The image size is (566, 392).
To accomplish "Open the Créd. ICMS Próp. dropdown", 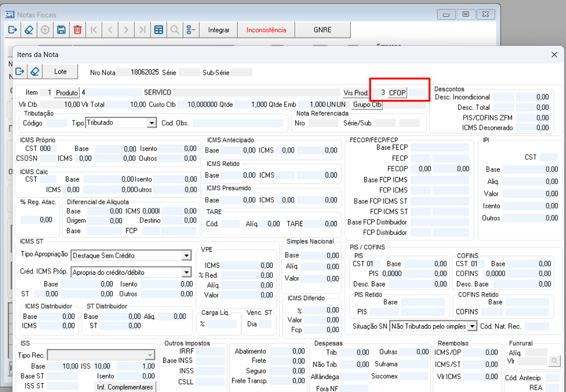I will pos(186,272).
